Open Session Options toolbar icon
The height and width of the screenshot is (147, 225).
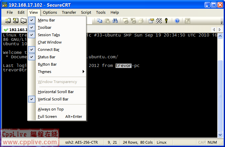coord(151,21)
